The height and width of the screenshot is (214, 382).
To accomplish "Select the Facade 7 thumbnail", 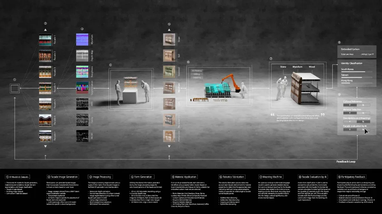I will pos(45,136).
